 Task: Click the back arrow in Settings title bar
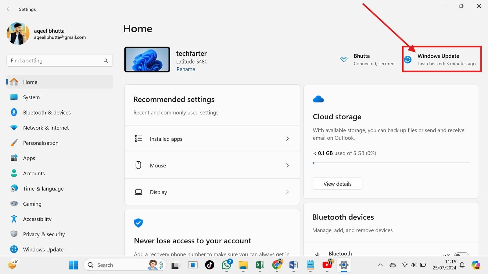click(x=9, y=9)
